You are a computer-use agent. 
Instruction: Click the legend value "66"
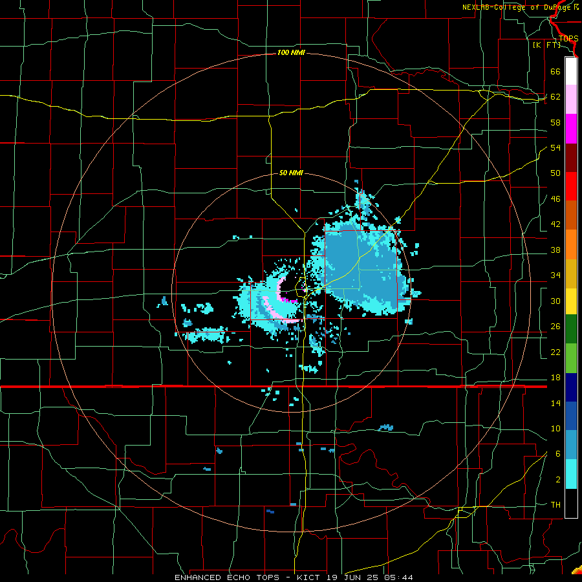click(x=555, y=71)
